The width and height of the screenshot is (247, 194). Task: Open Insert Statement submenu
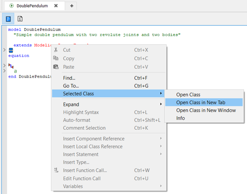[x=109, y=154]
